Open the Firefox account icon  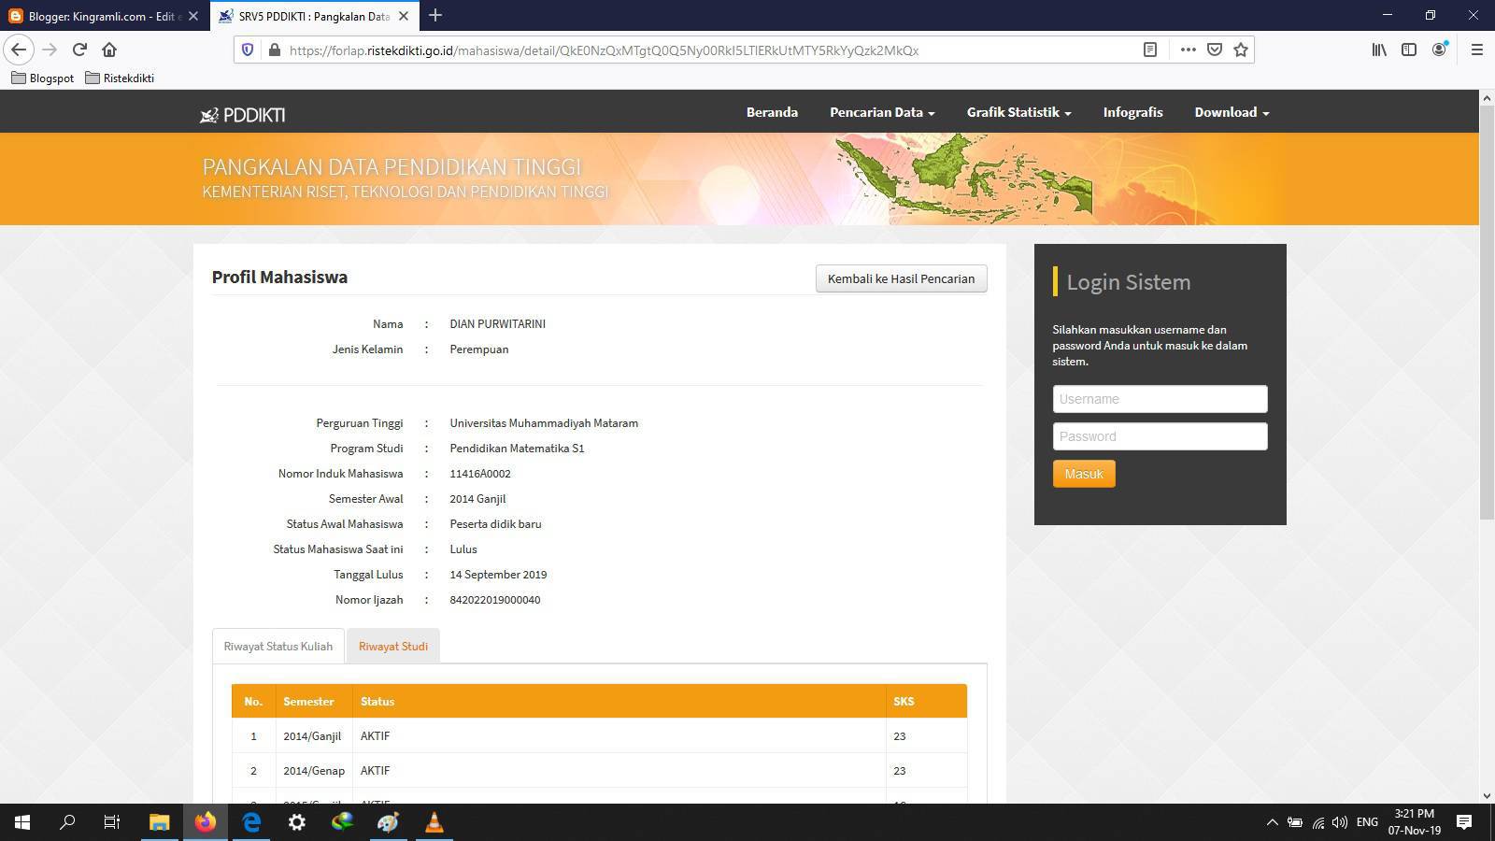coord(1440,50)
